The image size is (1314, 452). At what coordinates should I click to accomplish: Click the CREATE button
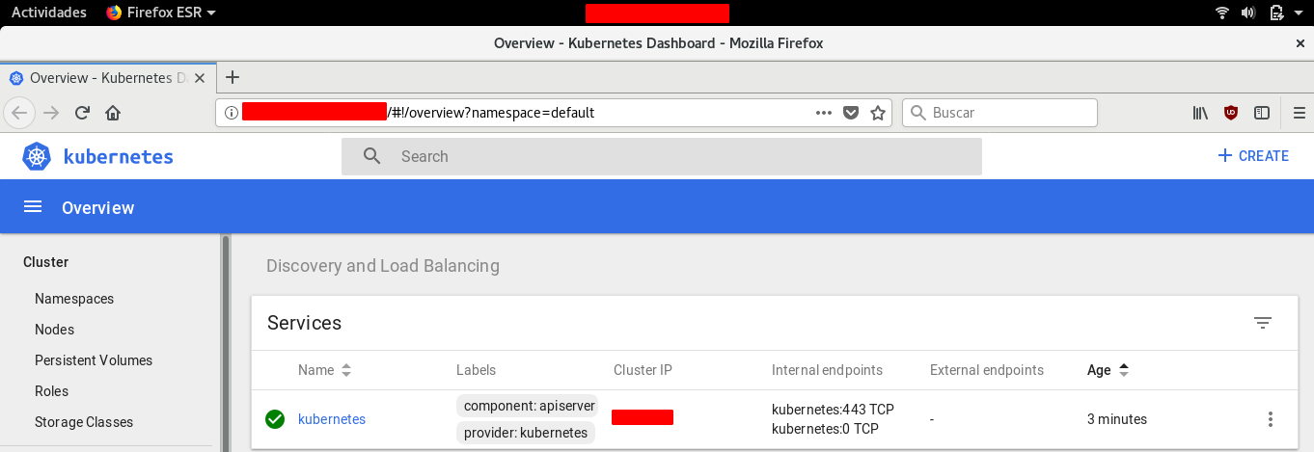tap(1252, 156)
